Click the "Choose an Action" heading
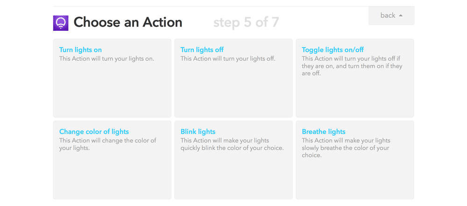Image resolution: width=467 pixels, height=206 pixels. pos(128,22)
